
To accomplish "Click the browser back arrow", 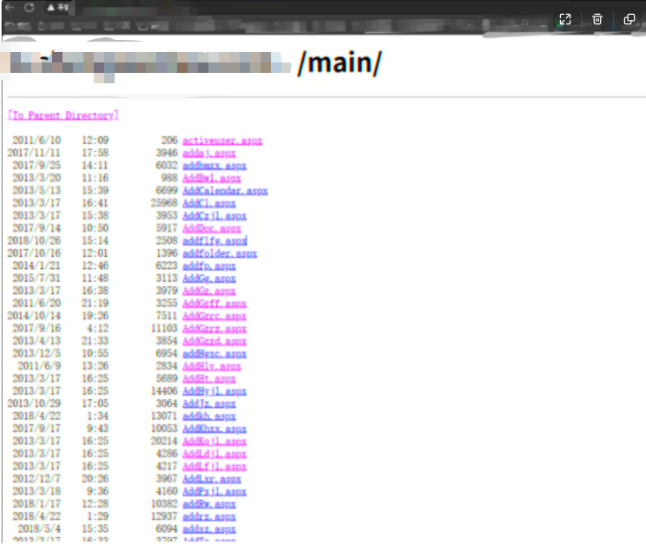I will (x=10, y=7).
